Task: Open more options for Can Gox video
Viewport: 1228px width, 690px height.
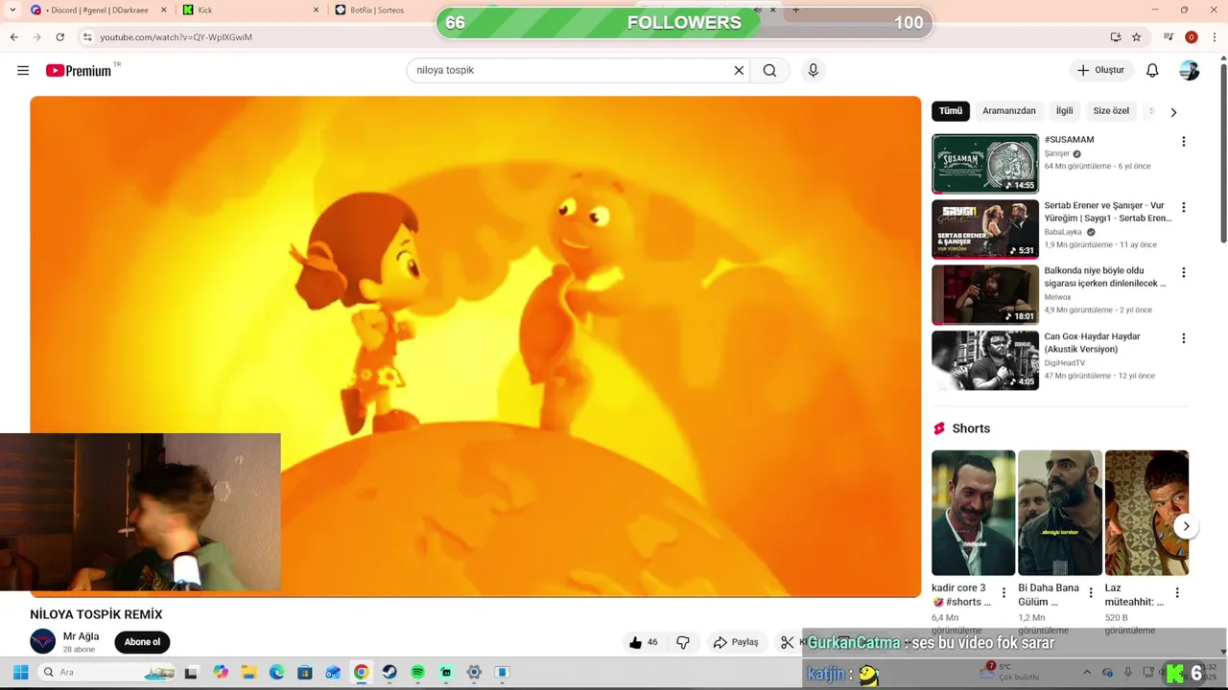Action: (1183, 338)
